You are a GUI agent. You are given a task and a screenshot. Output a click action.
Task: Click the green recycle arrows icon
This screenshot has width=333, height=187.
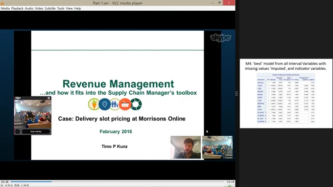click(x=136, y=104)
